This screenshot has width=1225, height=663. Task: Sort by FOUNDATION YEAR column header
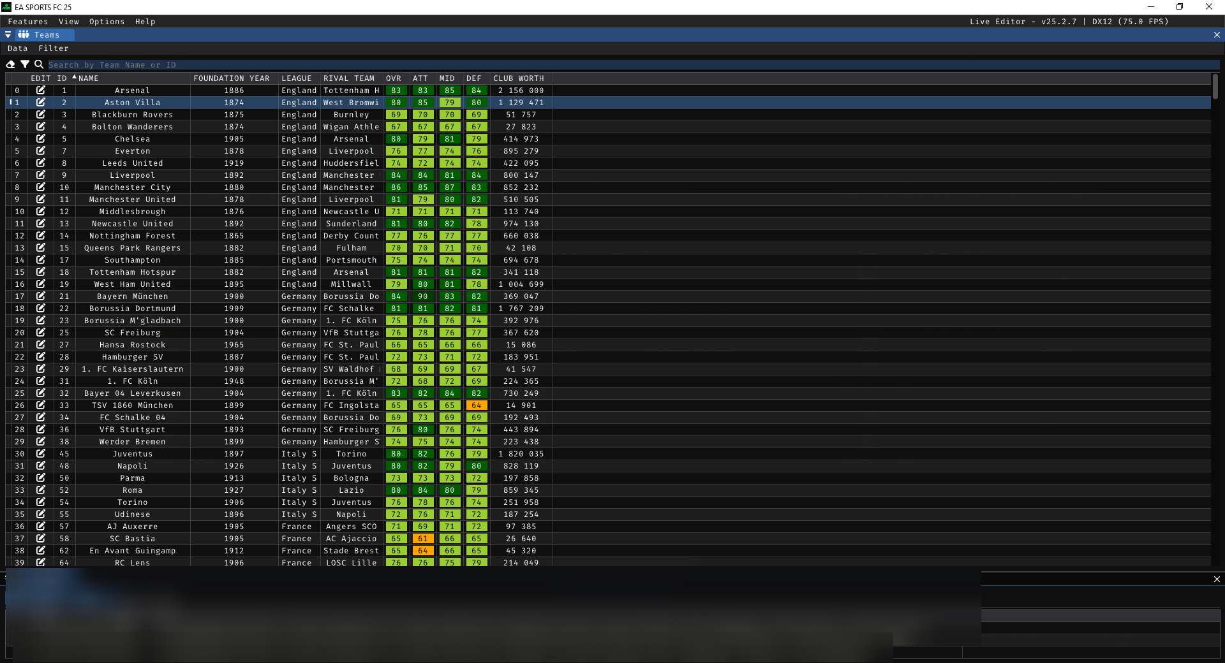(232, 78)
